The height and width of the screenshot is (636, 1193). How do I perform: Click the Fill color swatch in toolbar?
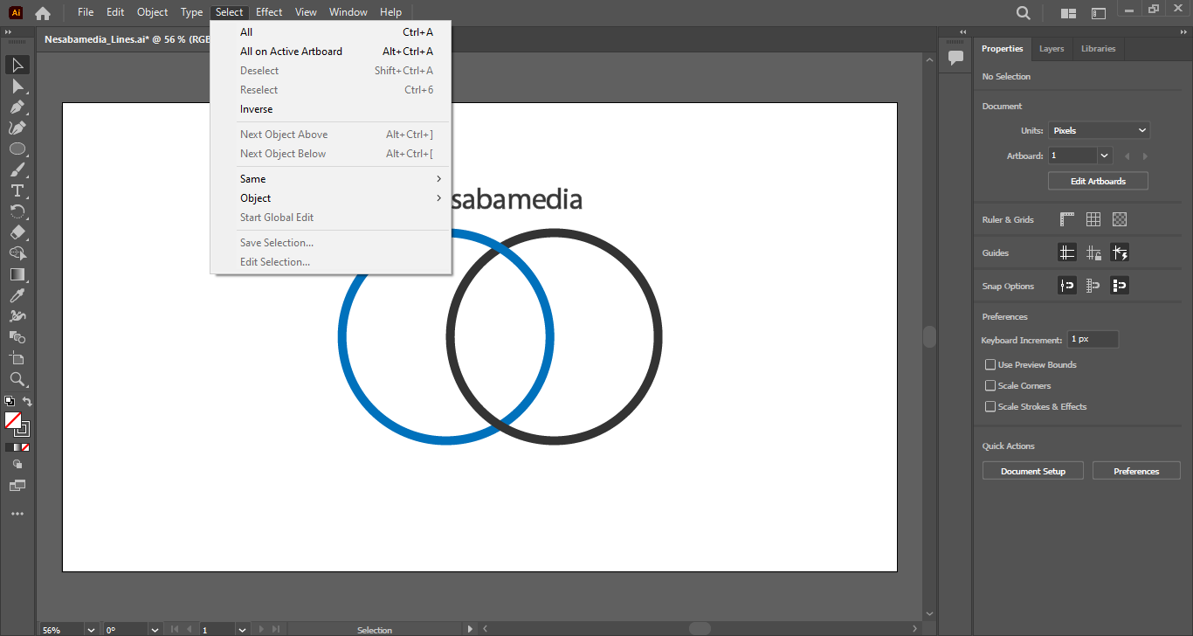(13, 420)
